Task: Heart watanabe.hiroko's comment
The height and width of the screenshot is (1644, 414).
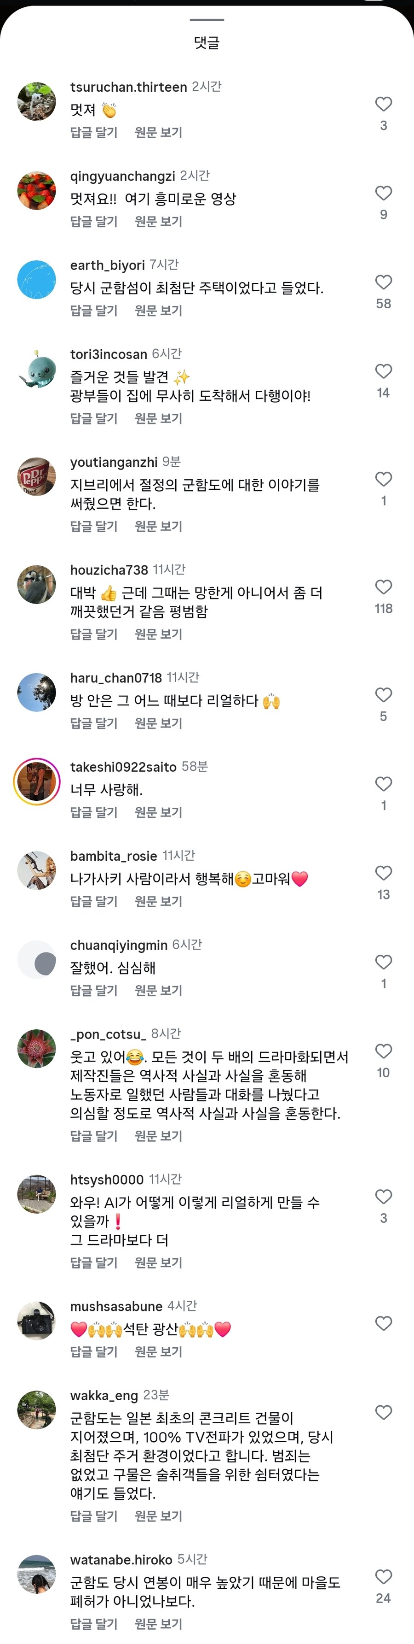Action: [x=384, y=1576]
